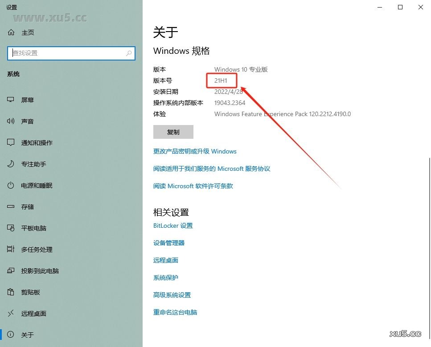Open Focus assist (专注助手) moon icon

(11, 164)
